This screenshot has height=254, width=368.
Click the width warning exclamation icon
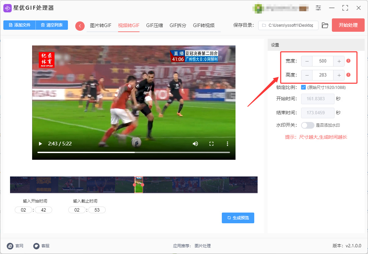coord(348,61)
